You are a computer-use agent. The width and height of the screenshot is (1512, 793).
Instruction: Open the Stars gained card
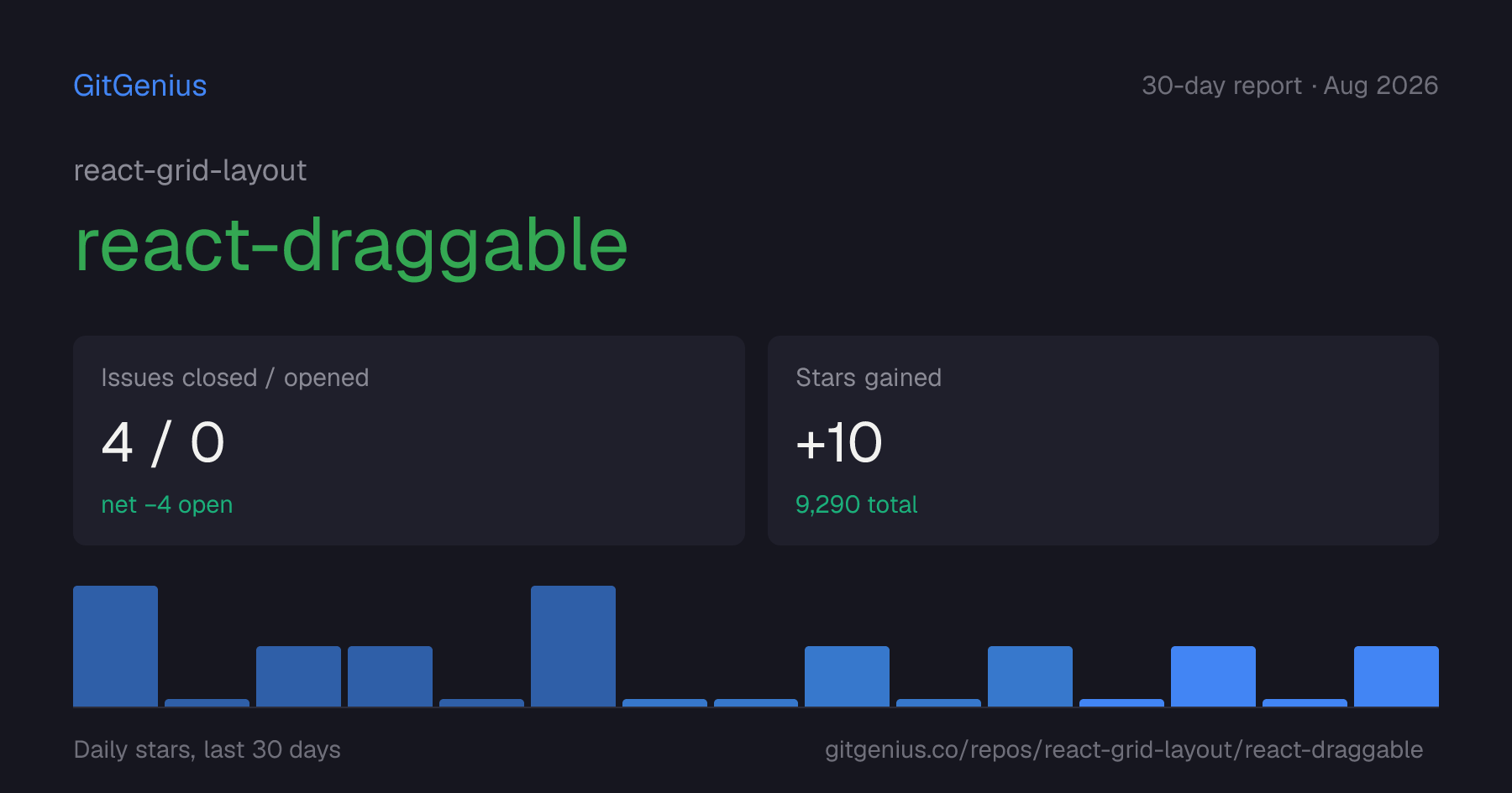(x=1103, y=441)
